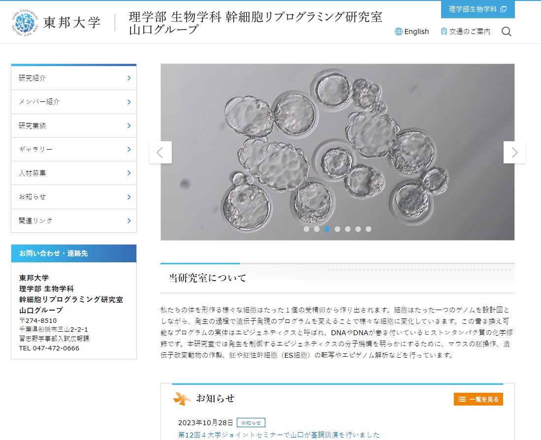
Task: Show the previous slide with left arrow
Action: point(160,153)
